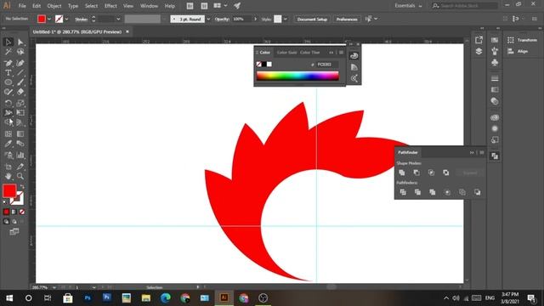Open the Object menu

coord(54,6)
